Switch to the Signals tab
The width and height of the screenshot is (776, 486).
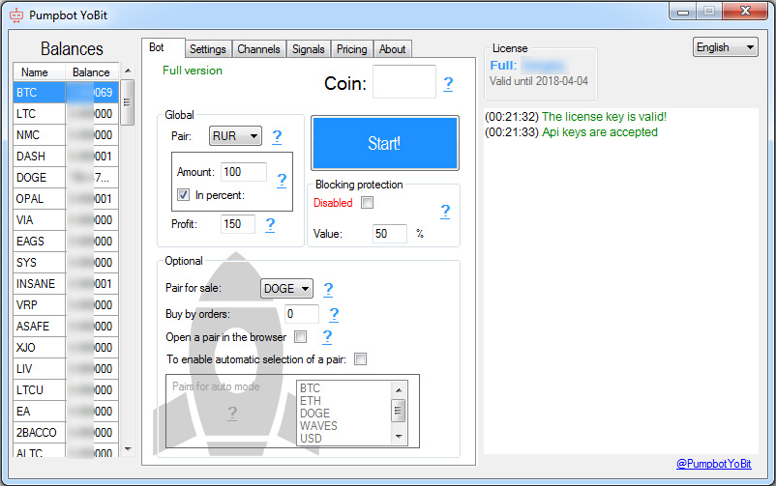[x=309, y=49]
